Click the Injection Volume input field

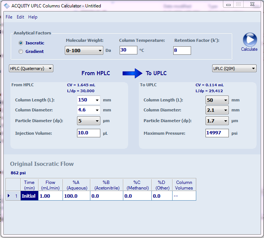(88, 133)
